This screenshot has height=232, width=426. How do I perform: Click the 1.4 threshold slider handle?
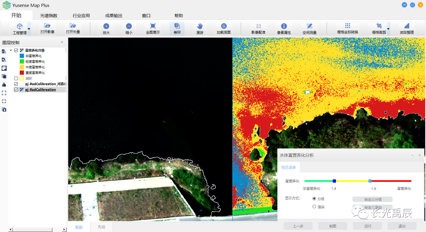(334, 181)
